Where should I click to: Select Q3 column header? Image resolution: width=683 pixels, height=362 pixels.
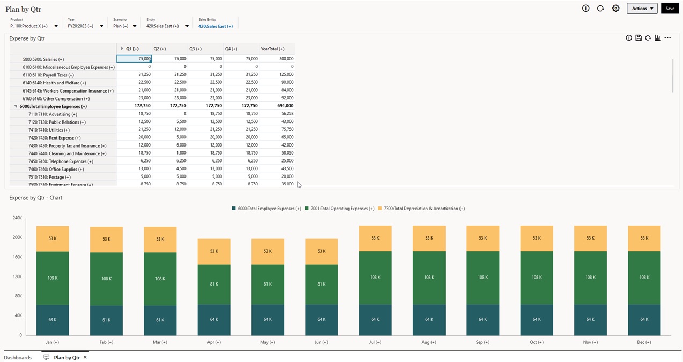[205, 49]
